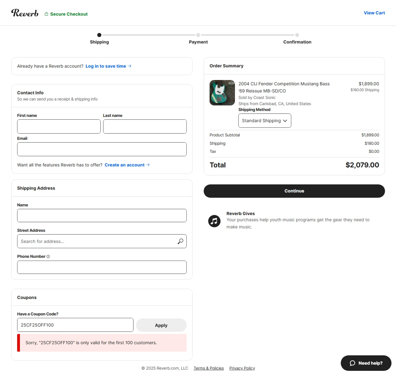
Task: Click into the Email field
Action: tap(102, 149)
